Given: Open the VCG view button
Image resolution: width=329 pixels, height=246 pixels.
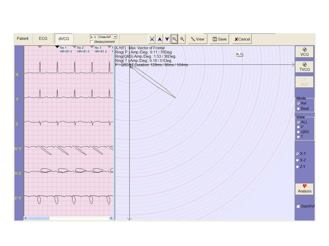Looking at the screenshot, I should pos(304,52).
